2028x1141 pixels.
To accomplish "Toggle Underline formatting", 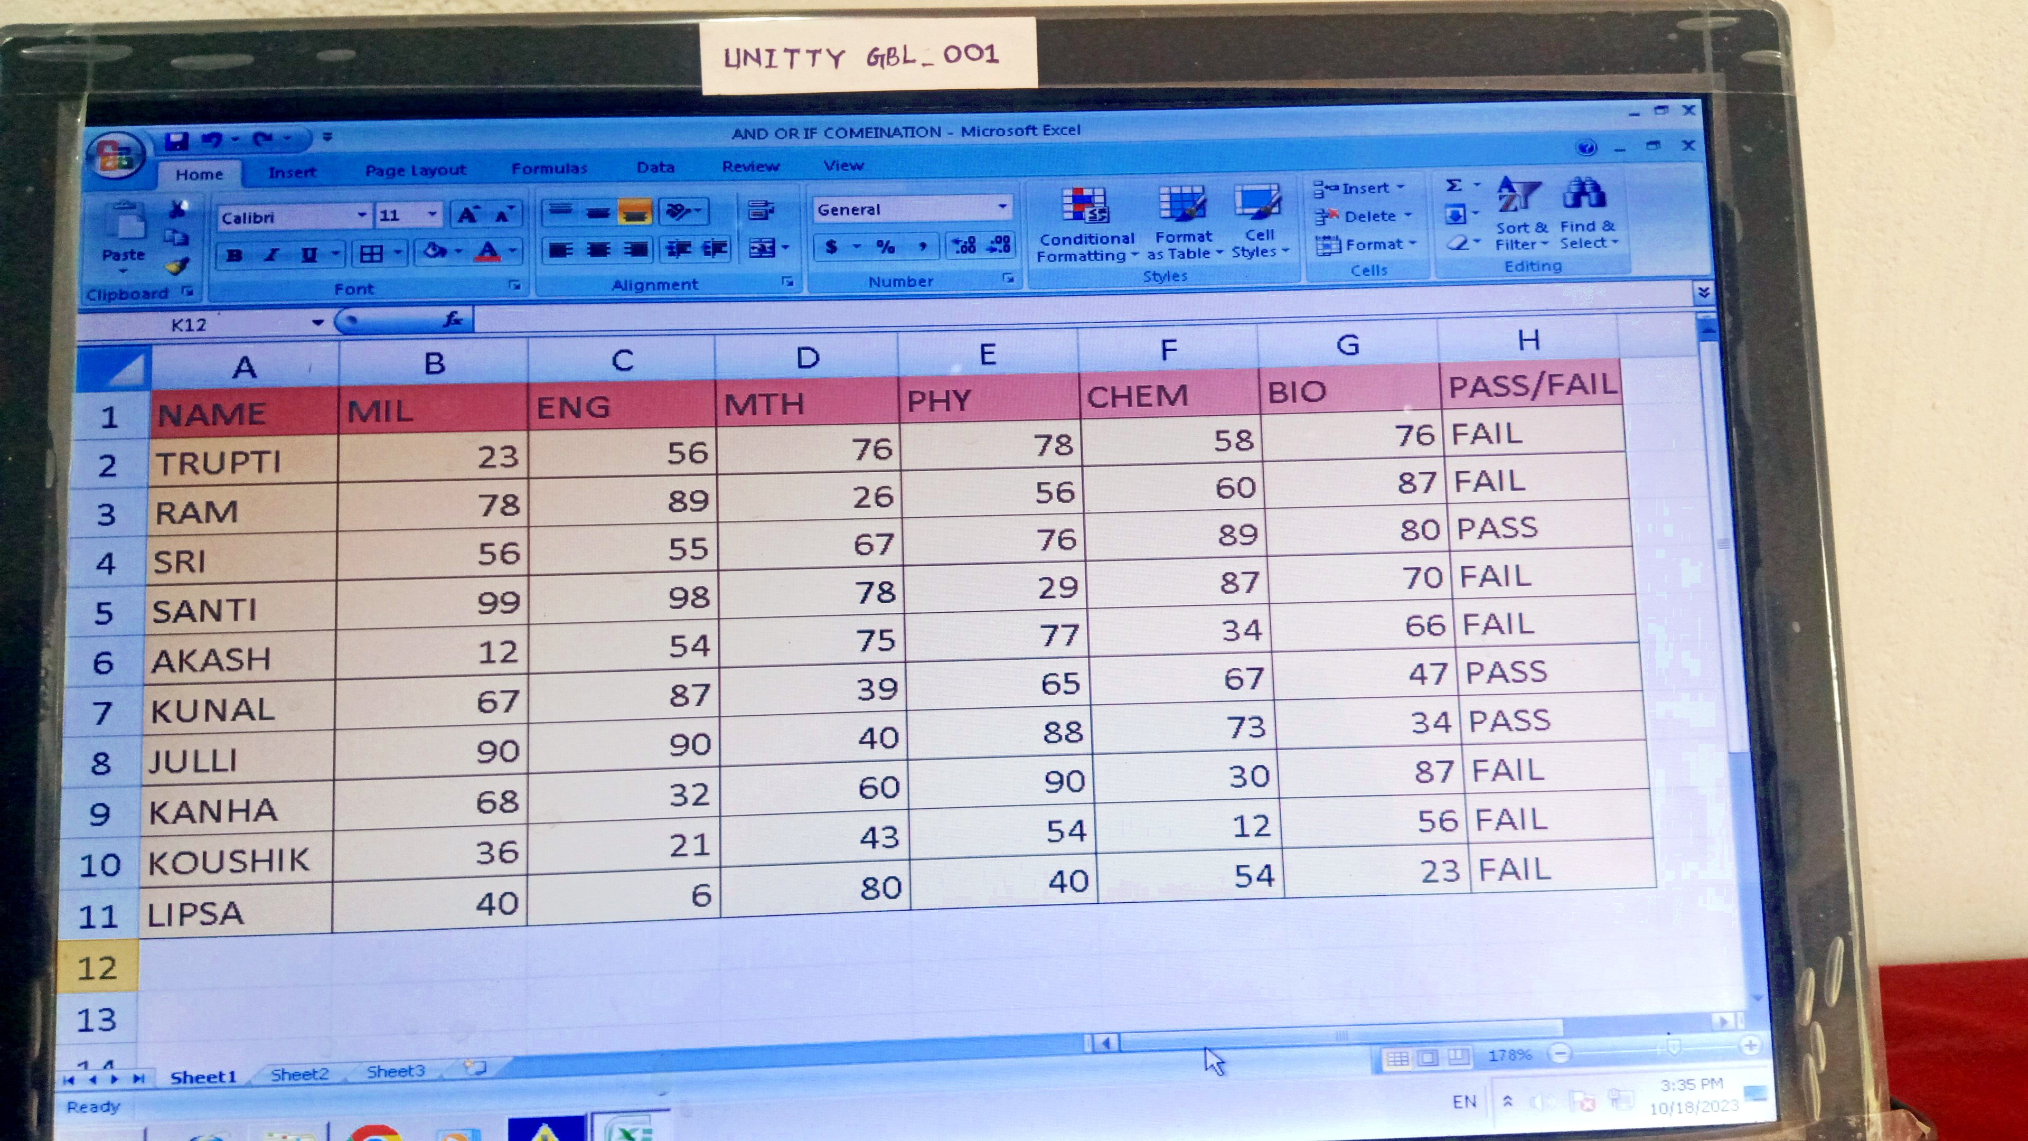I will [309, 254].
